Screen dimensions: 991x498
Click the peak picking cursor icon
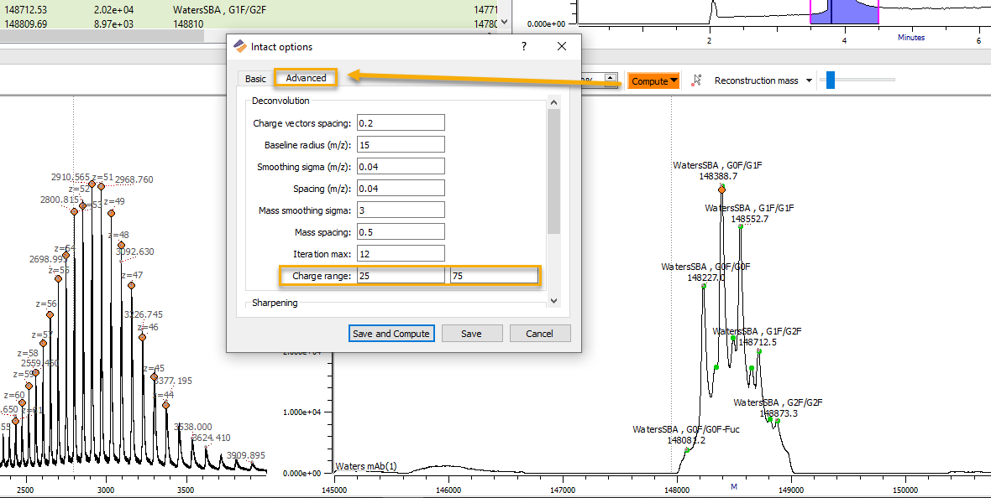(695, 81)
